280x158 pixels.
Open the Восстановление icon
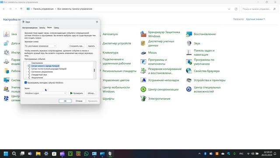pos(189,34)
